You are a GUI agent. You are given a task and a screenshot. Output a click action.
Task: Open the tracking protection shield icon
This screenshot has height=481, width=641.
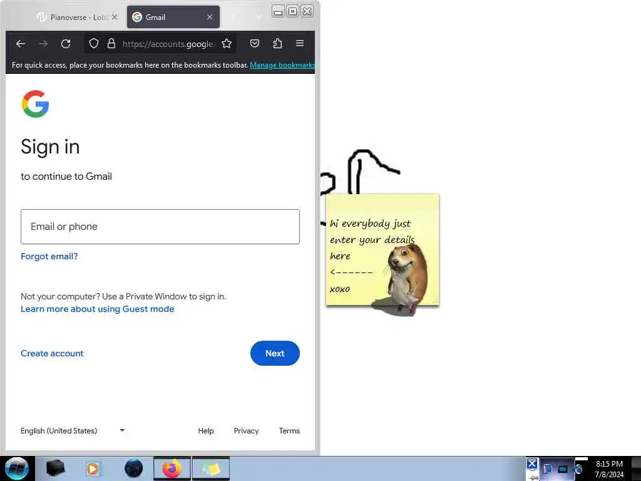click(x=94, y=43)
